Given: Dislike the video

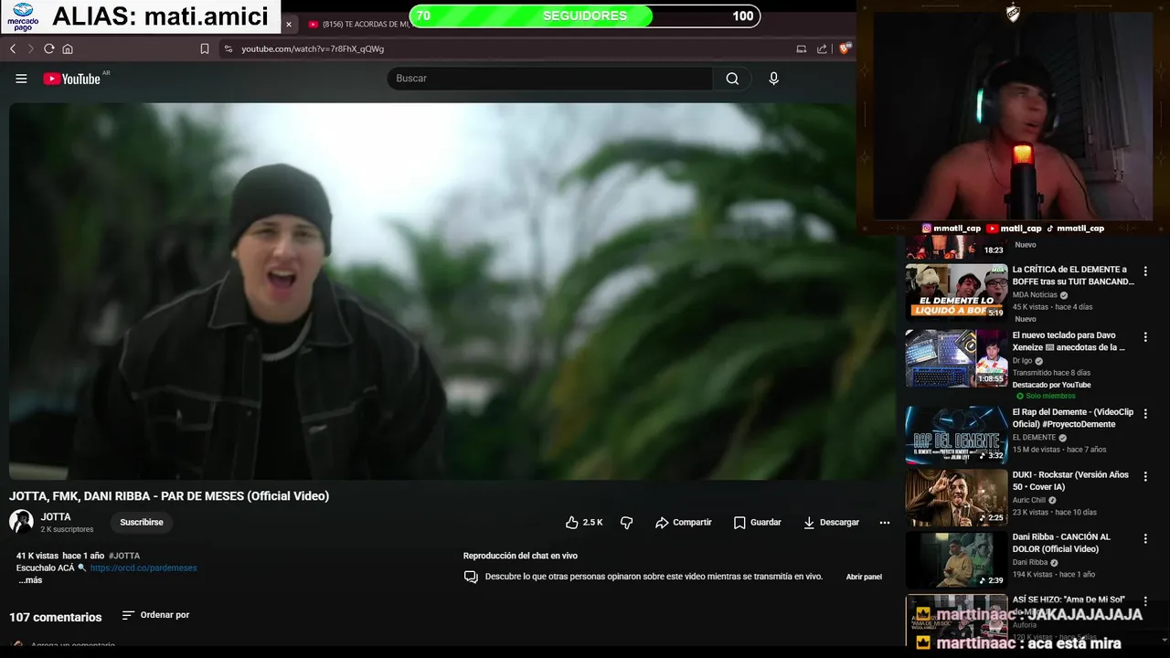Looking at the screenshot, I should tap(627, 522).
